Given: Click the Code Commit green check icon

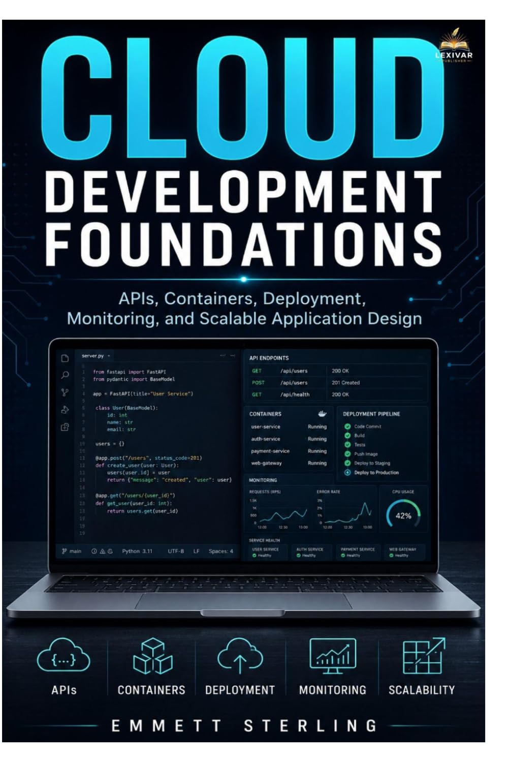Looking at the screenshot, I should (347, 426).
